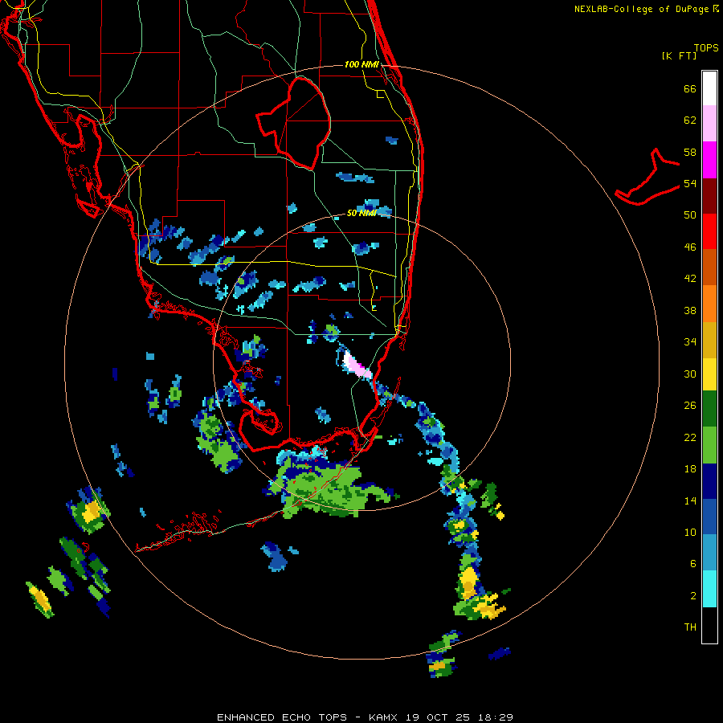
Task: Click the magenta legend swatch
Action: (709, 160)
